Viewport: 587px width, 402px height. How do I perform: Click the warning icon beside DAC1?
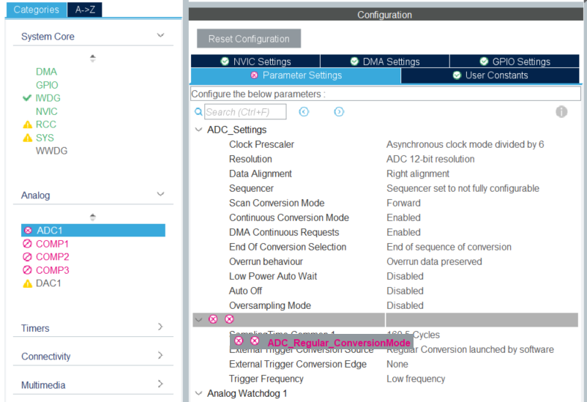point(28,283)
